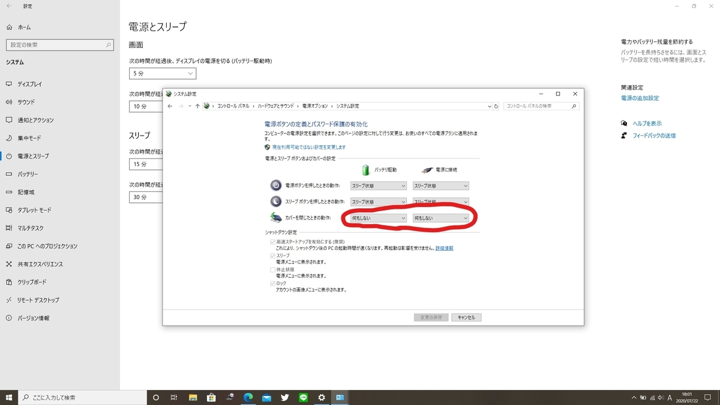Show hidden system tray icons
The height and width of the screenshot is (405, 720).
pos(634,397)
